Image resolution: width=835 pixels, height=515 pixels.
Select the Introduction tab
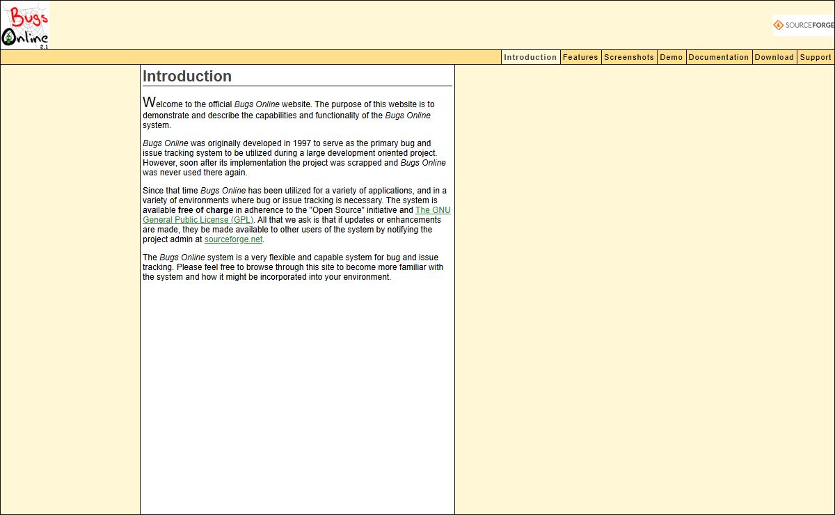point(531,57)
